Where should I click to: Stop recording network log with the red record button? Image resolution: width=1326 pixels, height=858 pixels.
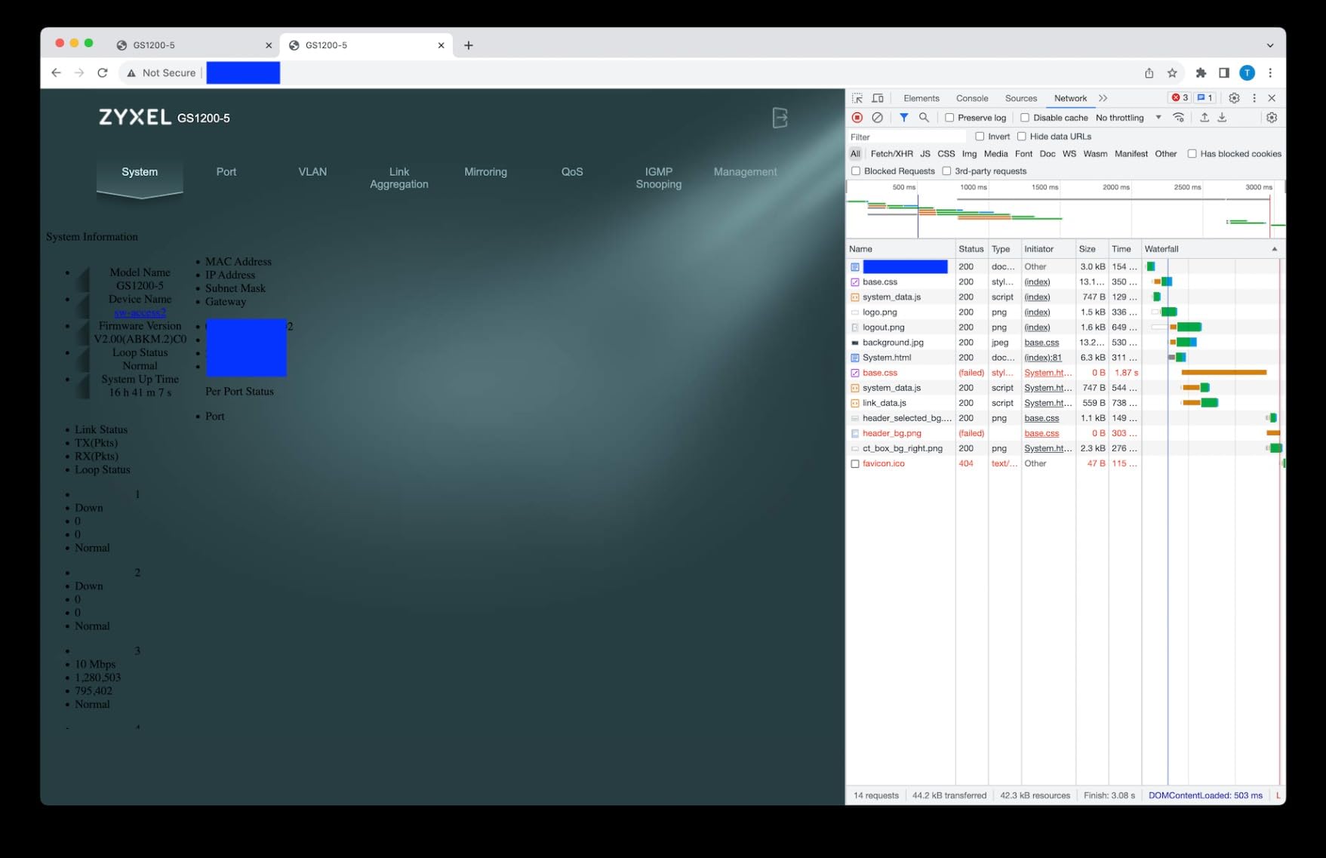pos(857,118)
